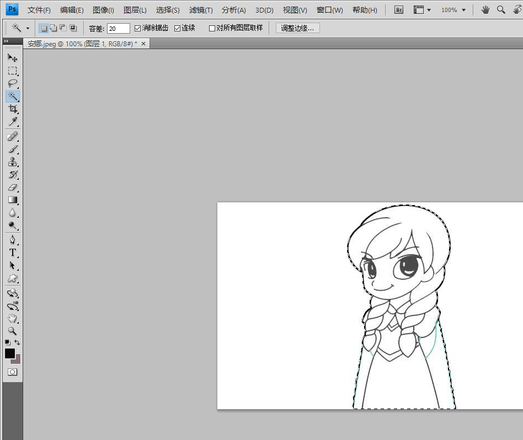Image resolution: width=523 pixels, height=440 pixels.
Task: Launch Adobe Bridge
Action: click(398, 10)
